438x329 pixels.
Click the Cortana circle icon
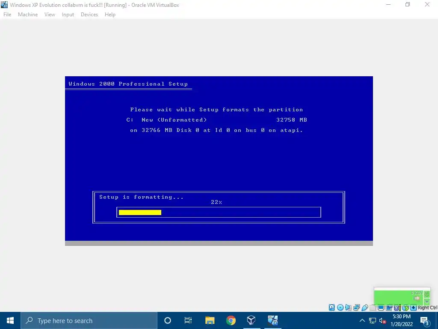click(x=167, y=320)
